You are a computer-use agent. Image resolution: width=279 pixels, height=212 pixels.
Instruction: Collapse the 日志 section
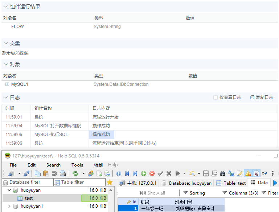point(6,97)
